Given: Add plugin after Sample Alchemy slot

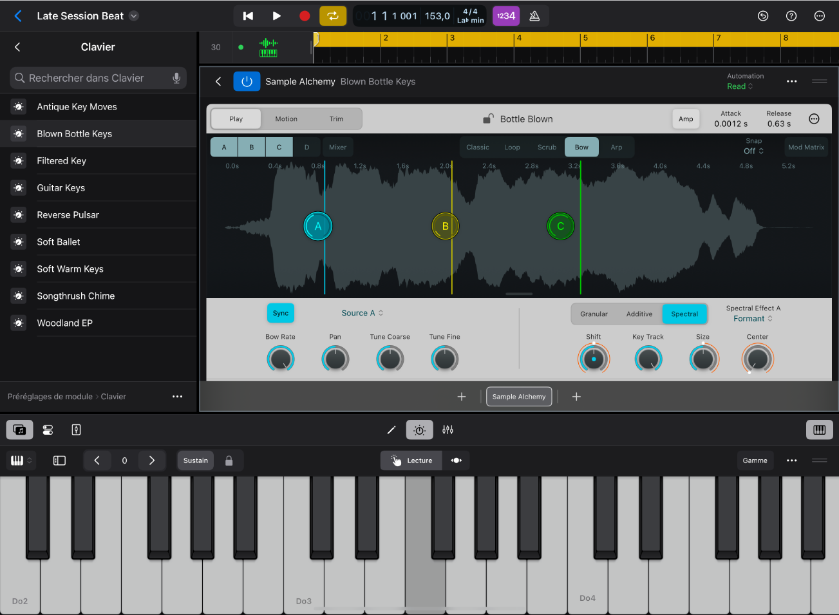Looking at the screenshot, I should (576, 397).
